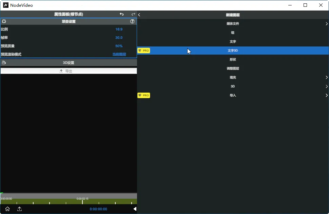This screenshot has height=214, width=329.
Task: Click the 帧率 value showing 30.0
Action: click(x=118, y=37)
